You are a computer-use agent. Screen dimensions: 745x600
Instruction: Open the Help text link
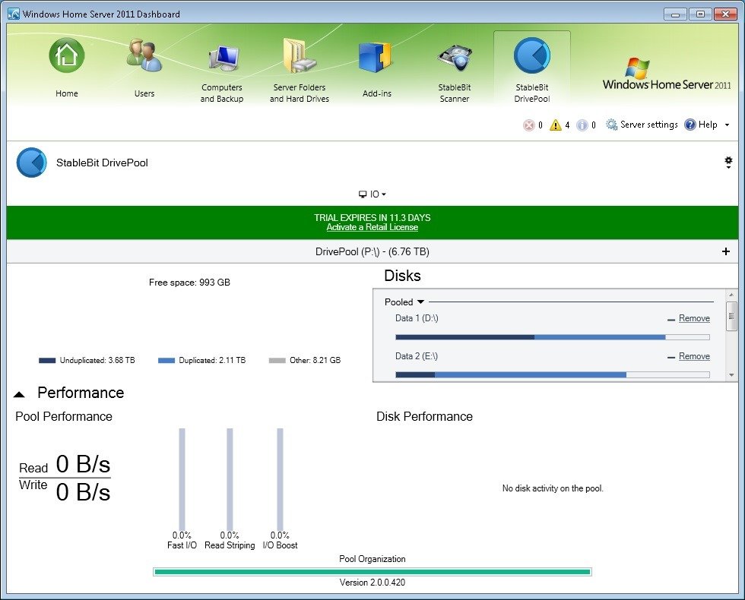pyautogui.click(x=708, y=125)
